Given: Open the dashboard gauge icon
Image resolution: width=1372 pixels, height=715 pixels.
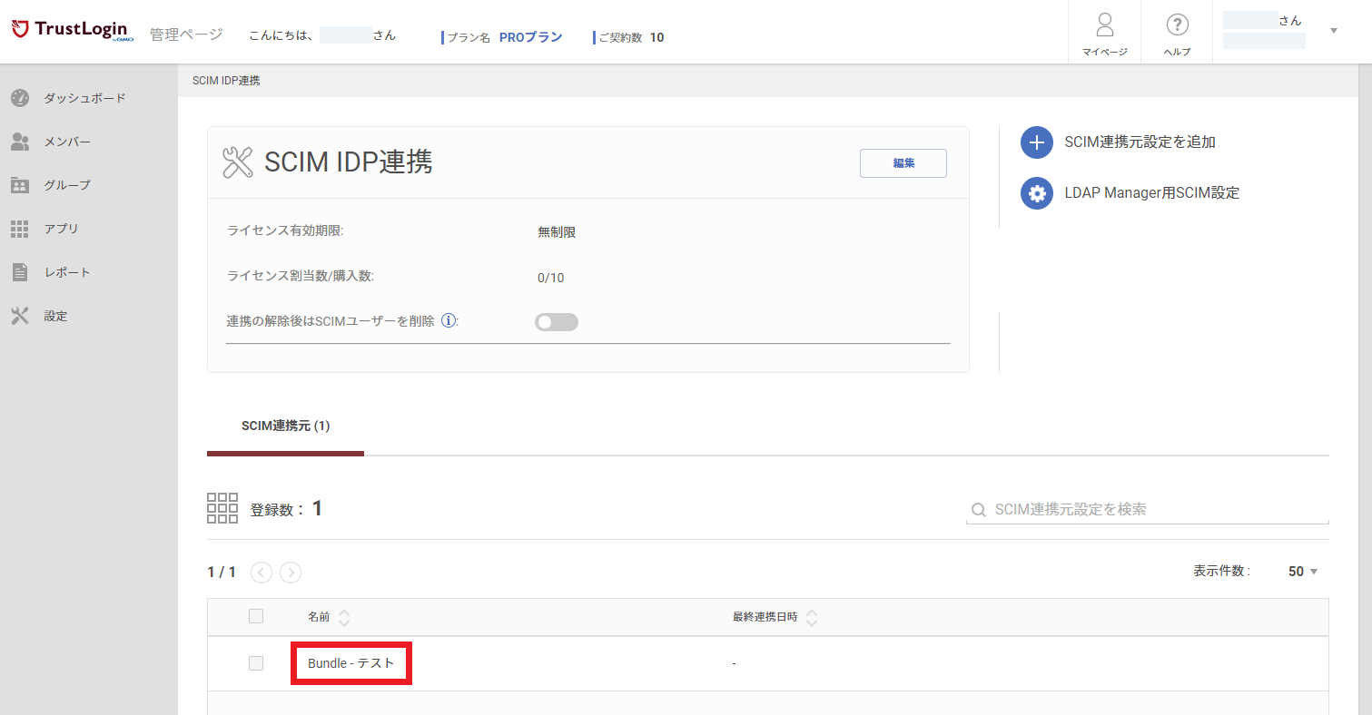Looking at the screenshot, I should click(20, 98).
